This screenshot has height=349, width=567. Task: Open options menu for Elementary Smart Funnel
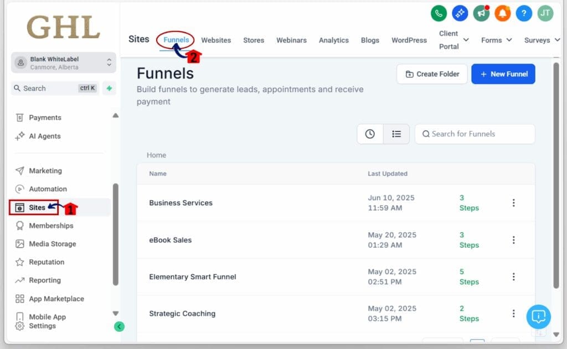(x=513, y=277)
